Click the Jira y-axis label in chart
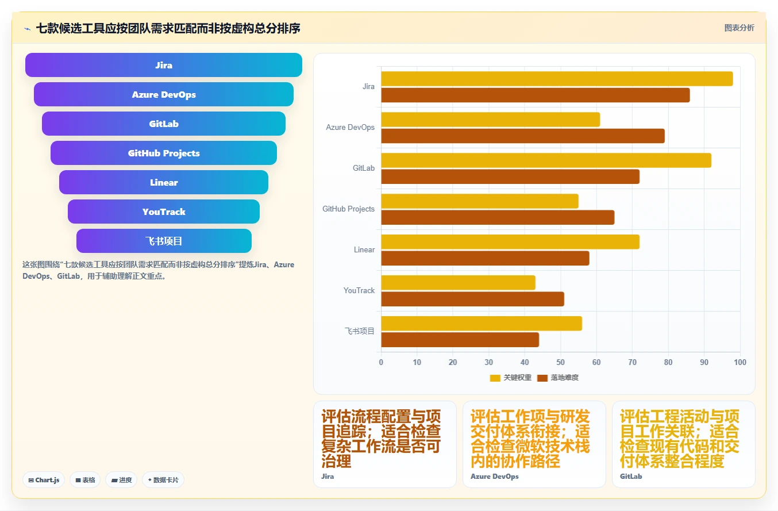778x511 pixels. pyautogui.click(x=368, y=87)
